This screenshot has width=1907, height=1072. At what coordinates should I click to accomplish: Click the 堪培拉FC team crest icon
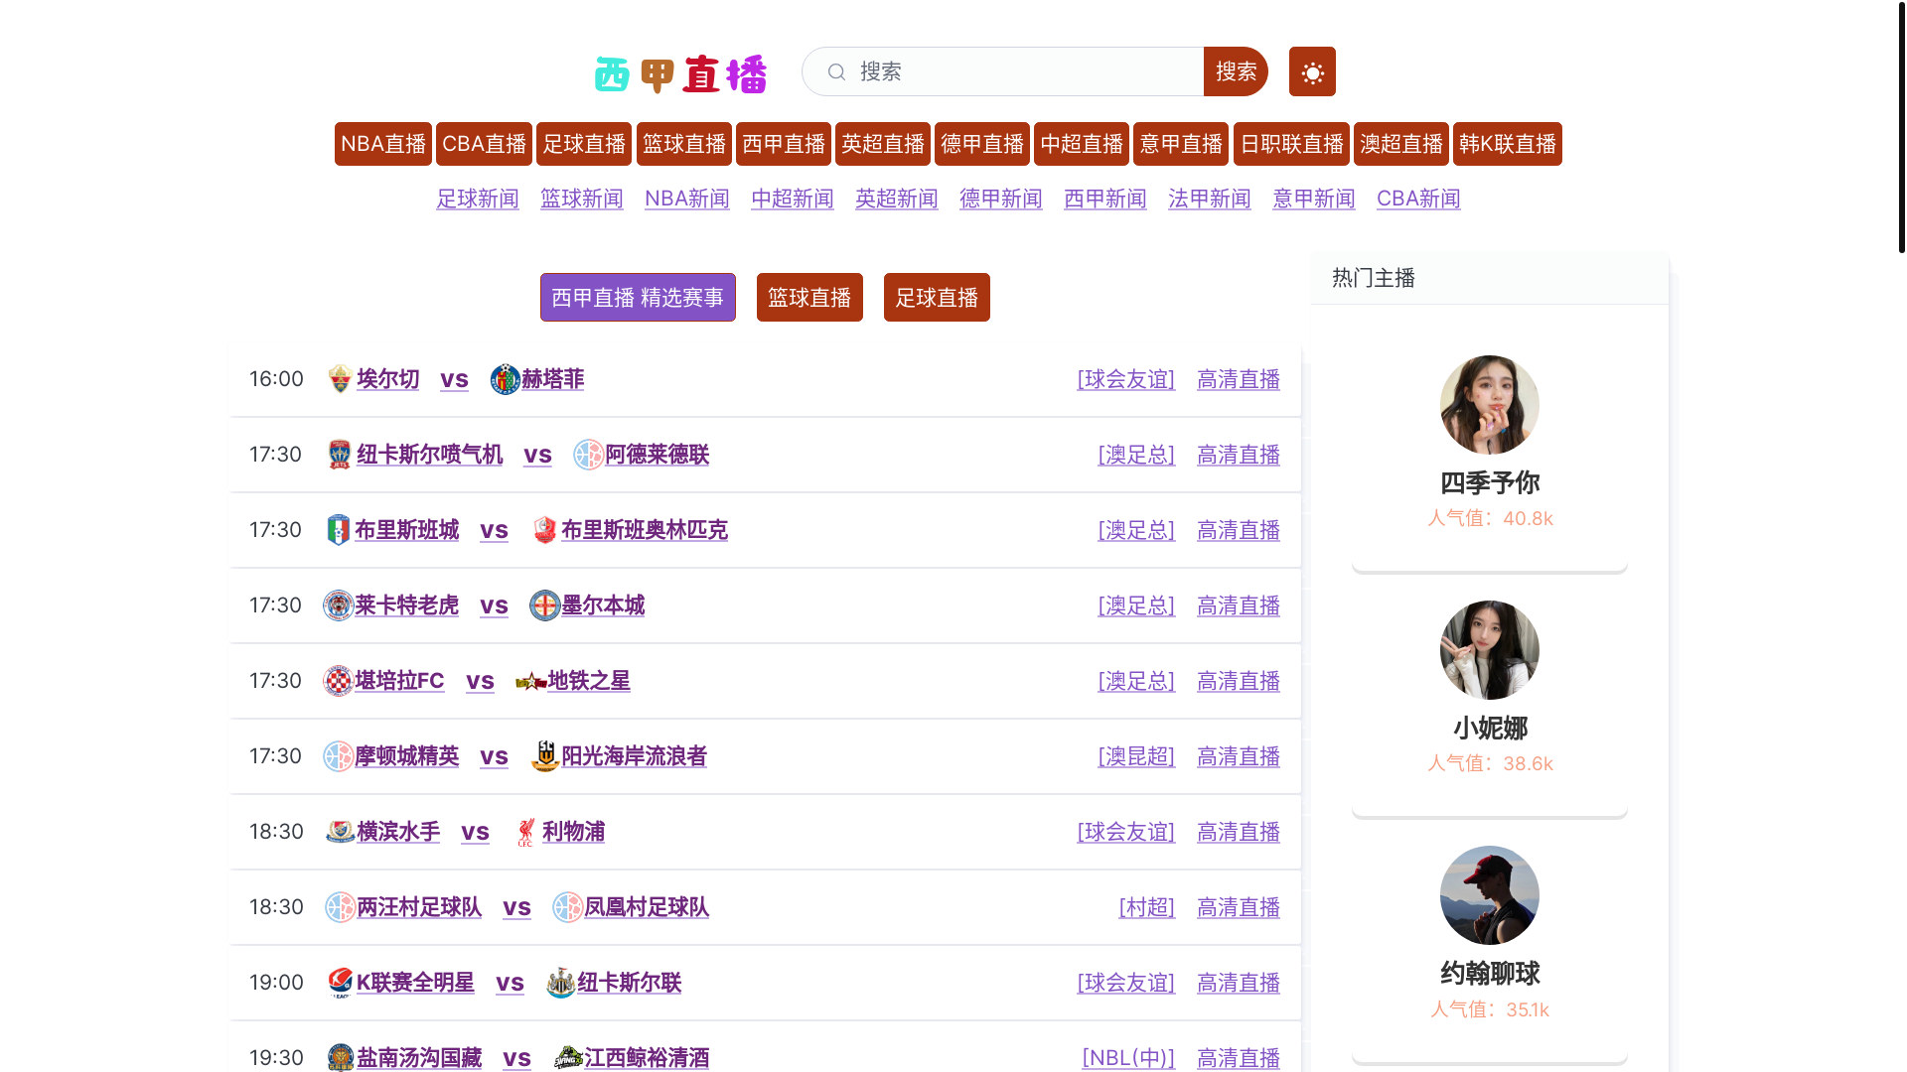pyautogui.click(x=339, y=681)
